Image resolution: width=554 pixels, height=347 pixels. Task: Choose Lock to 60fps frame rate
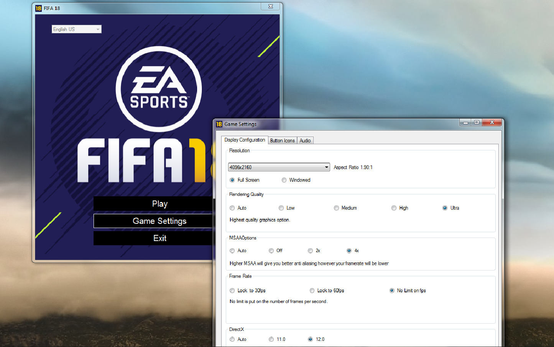(x=312, y=291)
